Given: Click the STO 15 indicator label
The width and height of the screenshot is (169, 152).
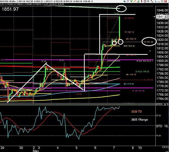Looking at the screenshot, I should [162, 126].
